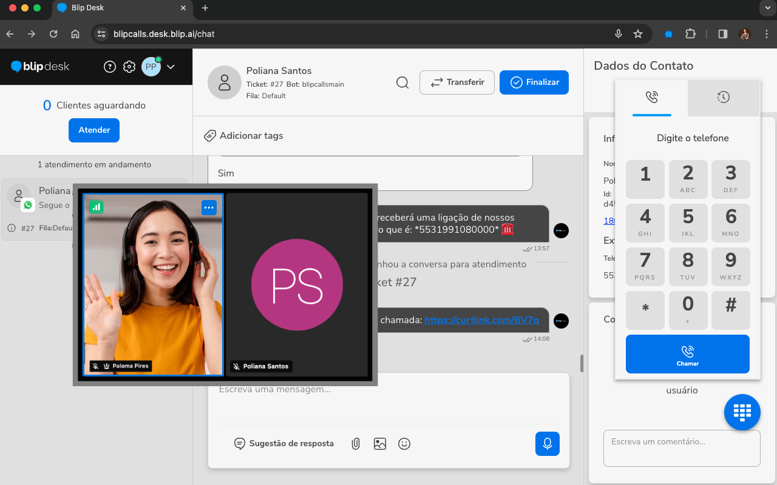The height and width of the screenshot is (485, 777).
Task: Open the help question mark icon
Action: 110,67
